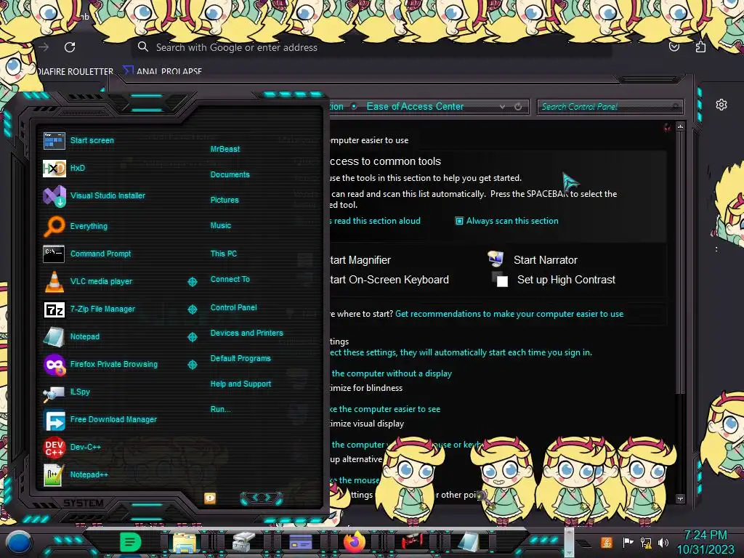Open Music from the start menu

tap(221, 225)
